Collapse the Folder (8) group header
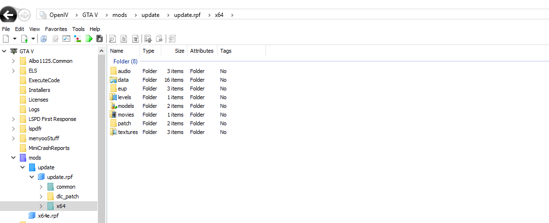The image size is (549, 223). [125, 61]
